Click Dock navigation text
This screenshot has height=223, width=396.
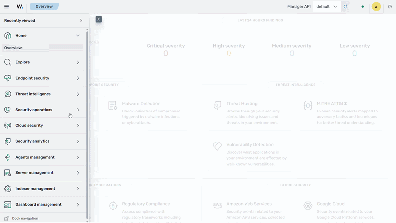point(25,218)
